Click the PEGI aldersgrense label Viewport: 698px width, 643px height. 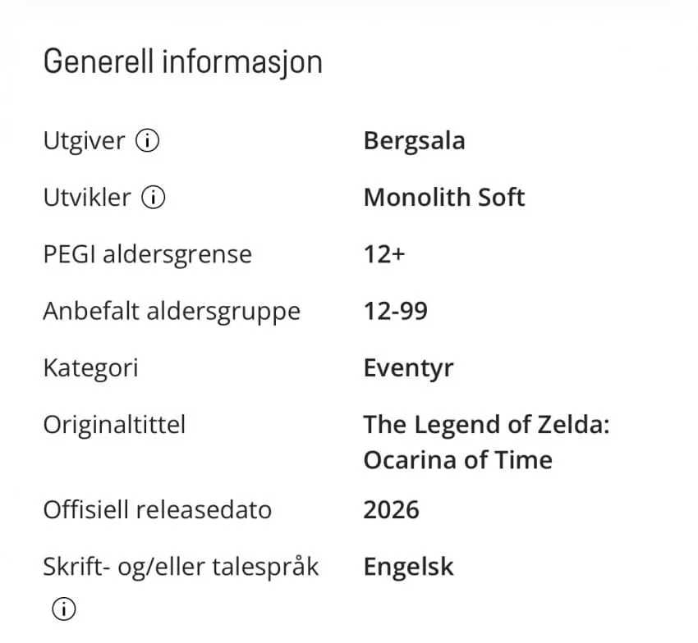click(x=148, y=255)
